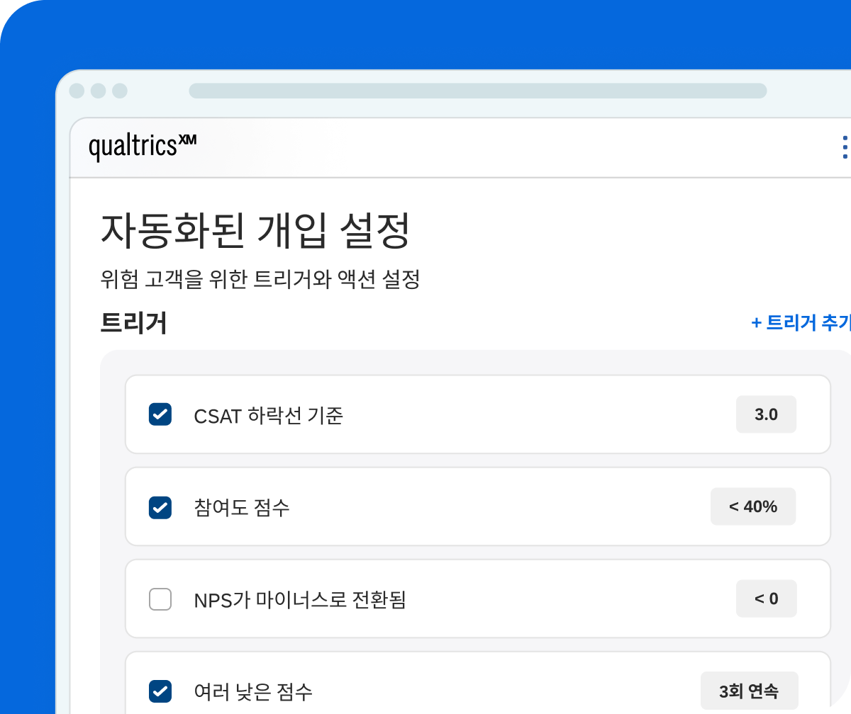Click the 3.0 threshold value

pyautogui.click(x=766, y=414)
